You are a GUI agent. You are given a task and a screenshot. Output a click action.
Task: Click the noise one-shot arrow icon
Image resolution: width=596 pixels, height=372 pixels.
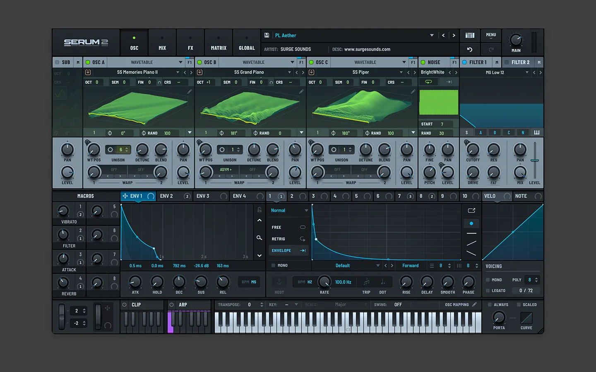449,82
